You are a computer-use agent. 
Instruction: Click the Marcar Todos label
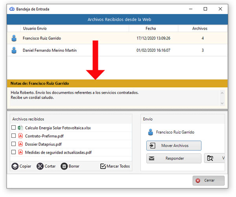[x=118, y=166]
